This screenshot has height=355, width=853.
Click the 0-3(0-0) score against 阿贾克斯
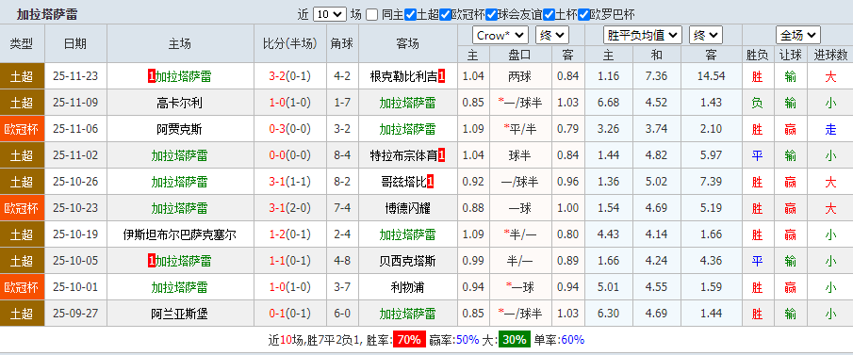[290, 129]
